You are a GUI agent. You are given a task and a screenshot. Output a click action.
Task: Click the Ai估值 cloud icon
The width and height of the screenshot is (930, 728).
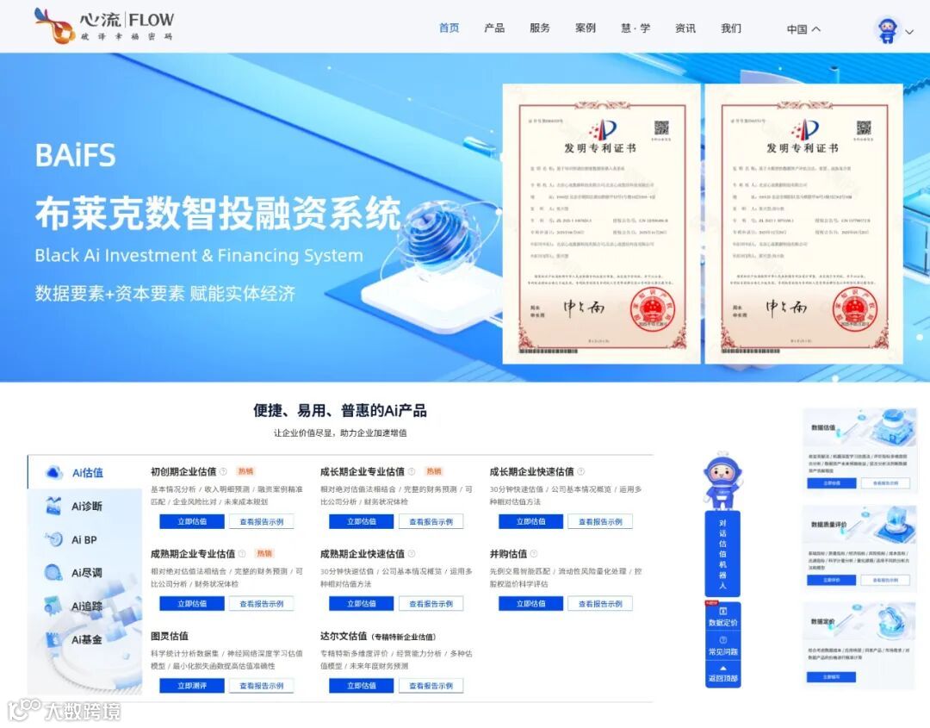(54, 472)
